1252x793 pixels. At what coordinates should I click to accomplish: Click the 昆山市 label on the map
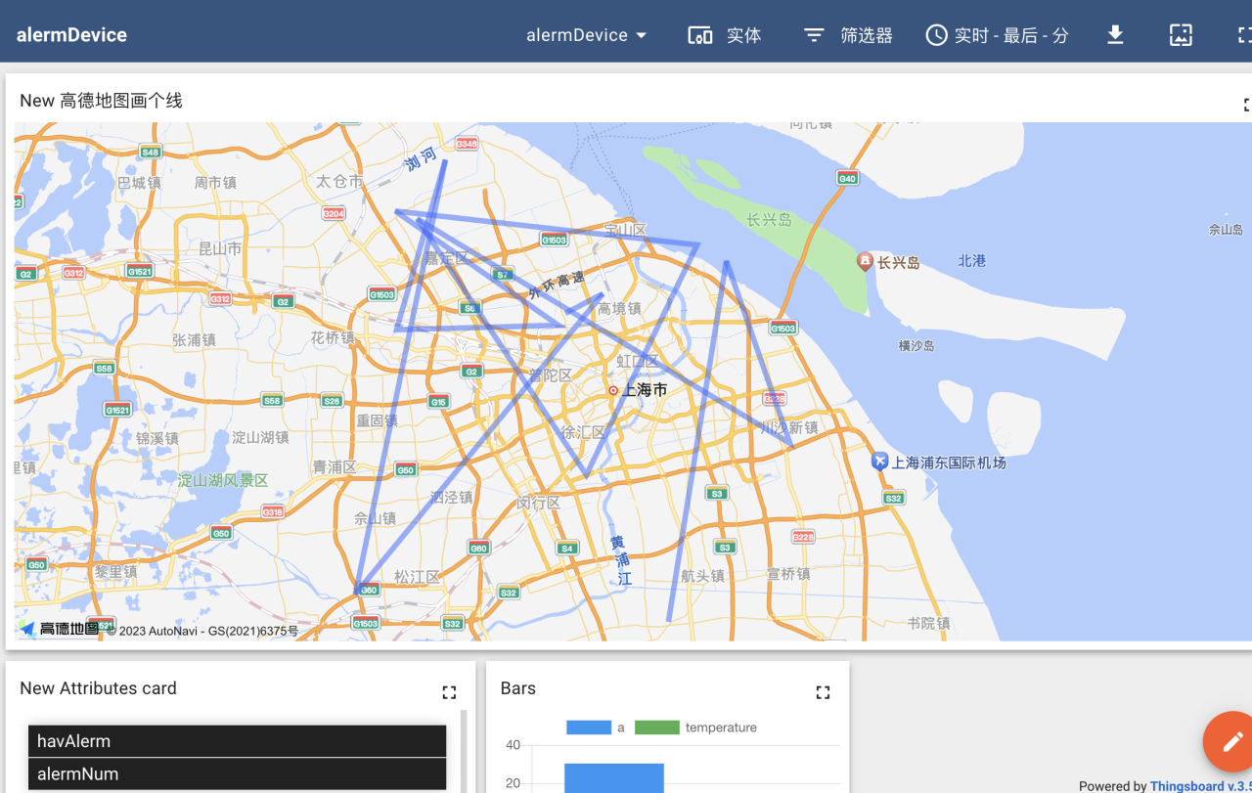tap(220, 249)
